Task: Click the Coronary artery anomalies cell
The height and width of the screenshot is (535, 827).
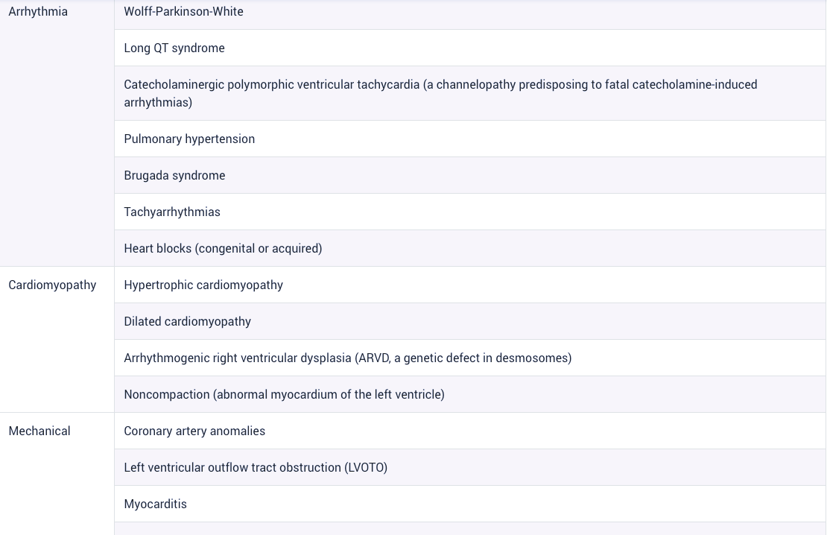Action: [470, 431]
